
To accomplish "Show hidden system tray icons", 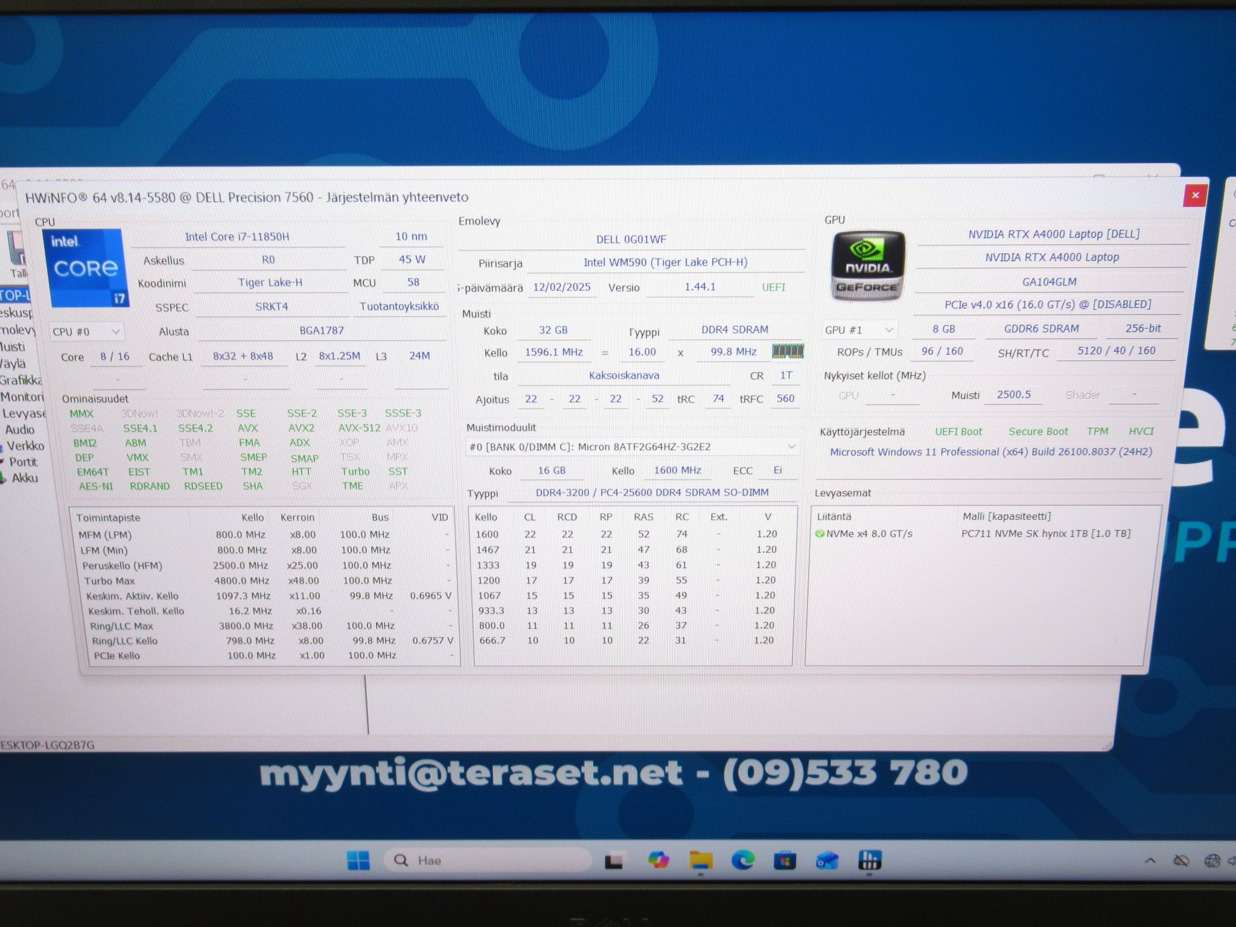I will pos(1150,861).
